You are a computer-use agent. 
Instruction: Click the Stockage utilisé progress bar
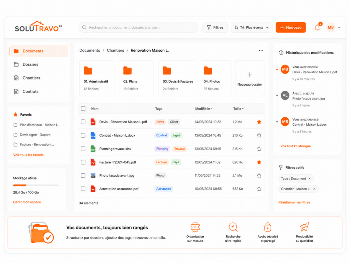(36, 185)
